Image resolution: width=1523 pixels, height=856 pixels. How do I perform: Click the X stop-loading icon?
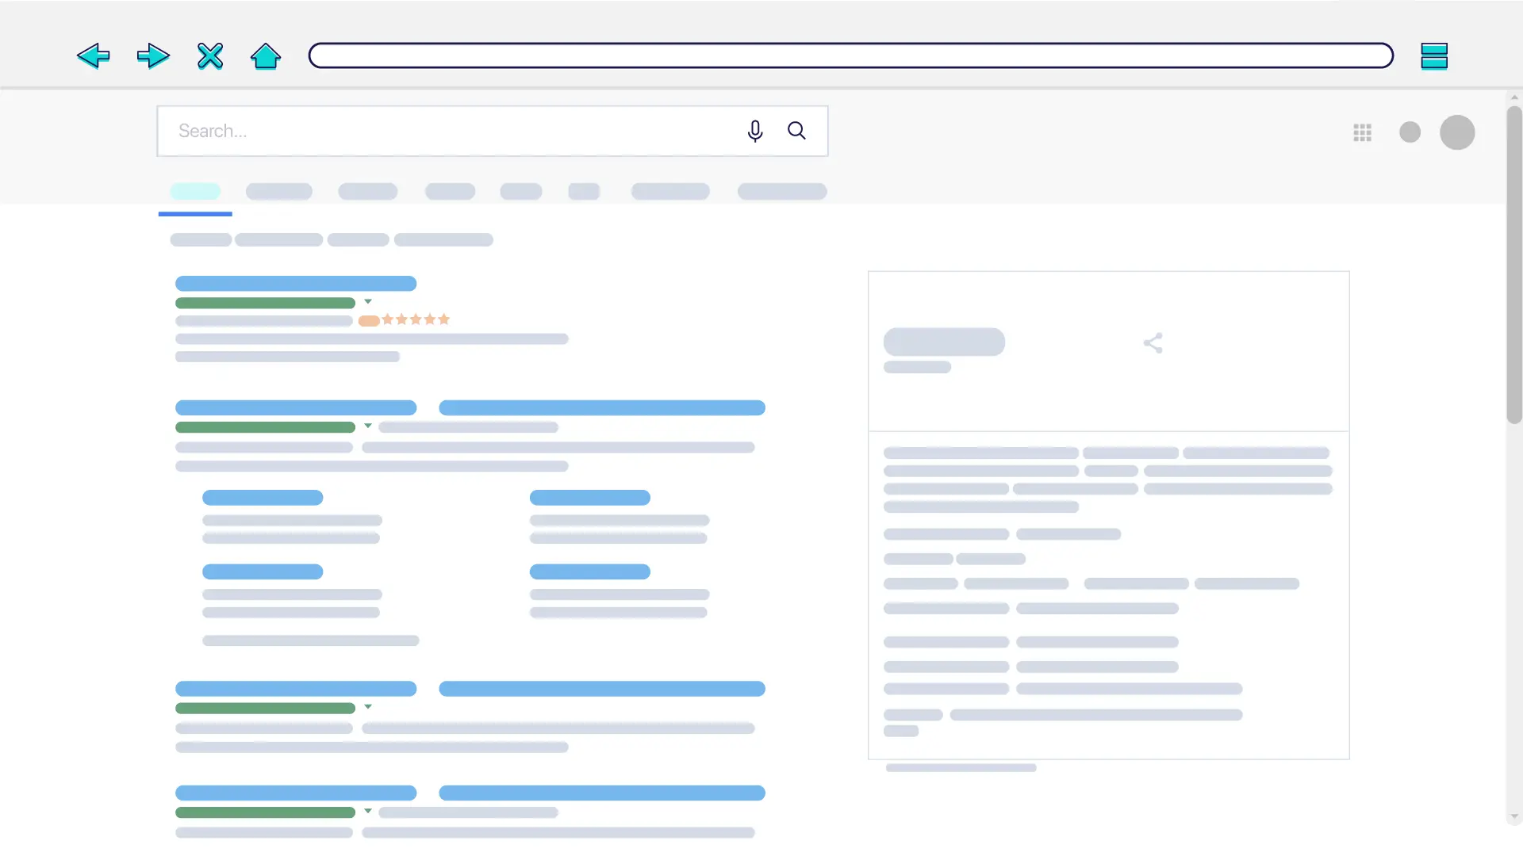(x=210, y=56)
